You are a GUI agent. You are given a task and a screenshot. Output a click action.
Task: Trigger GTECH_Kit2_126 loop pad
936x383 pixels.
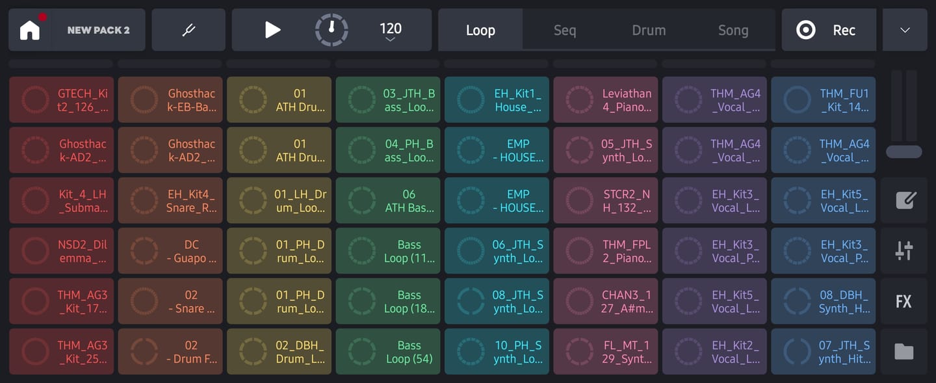(62, 100)
